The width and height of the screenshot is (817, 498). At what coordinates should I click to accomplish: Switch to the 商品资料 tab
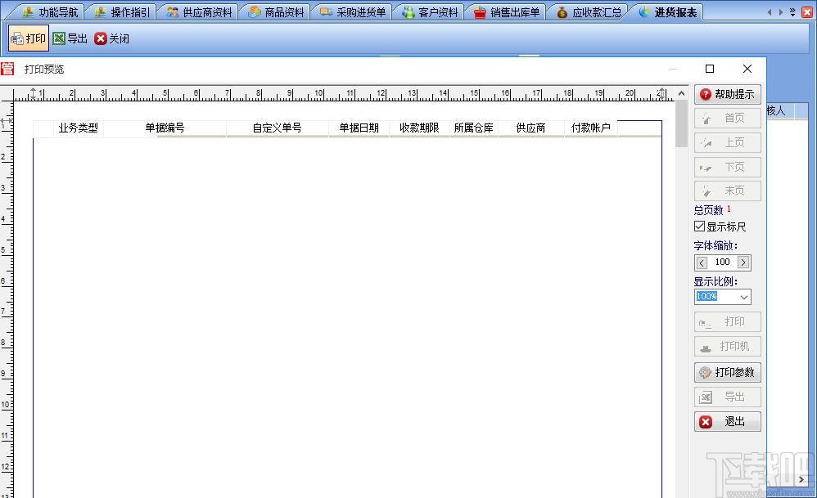tap(276, 12)
